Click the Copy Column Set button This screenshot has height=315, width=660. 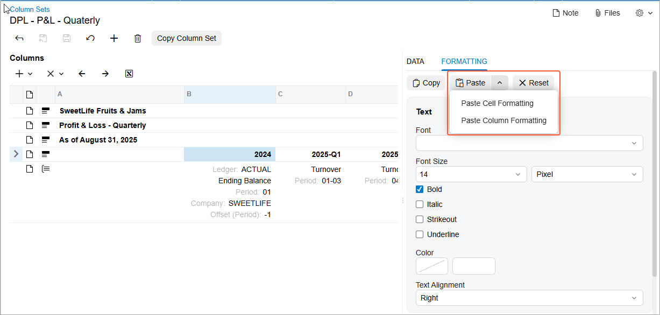[x=187, y=38]
